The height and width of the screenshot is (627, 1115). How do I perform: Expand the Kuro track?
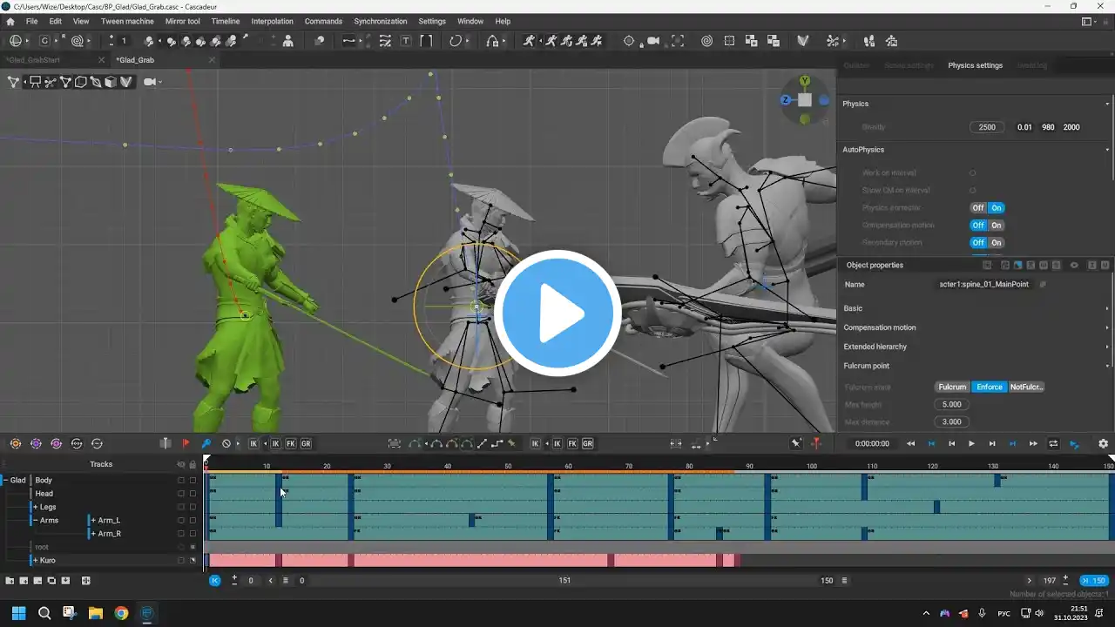(x=35, y=560)
